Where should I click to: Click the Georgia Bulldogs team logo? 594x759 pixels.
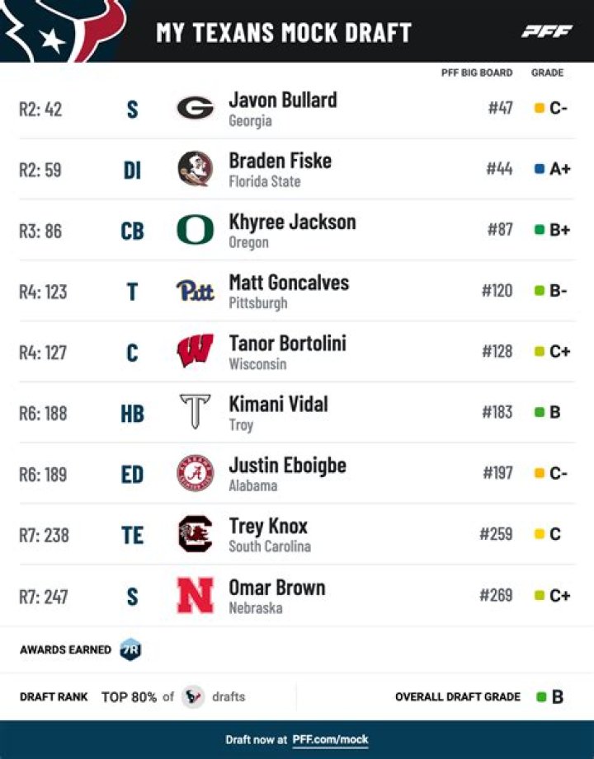[195, 108]
